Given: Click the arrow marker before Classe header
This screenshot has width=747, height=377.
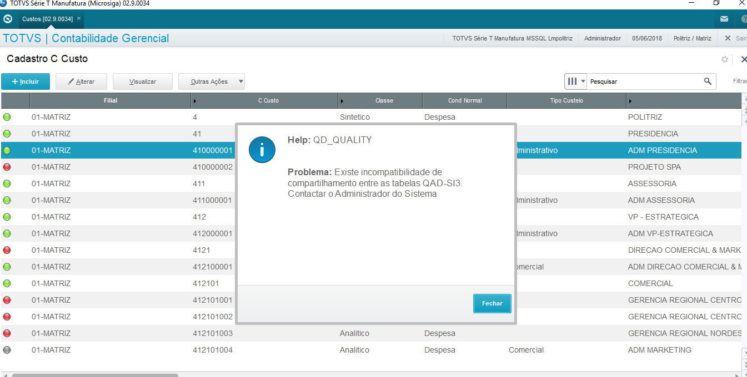Looking at the screenshot, I should [342, 101].
